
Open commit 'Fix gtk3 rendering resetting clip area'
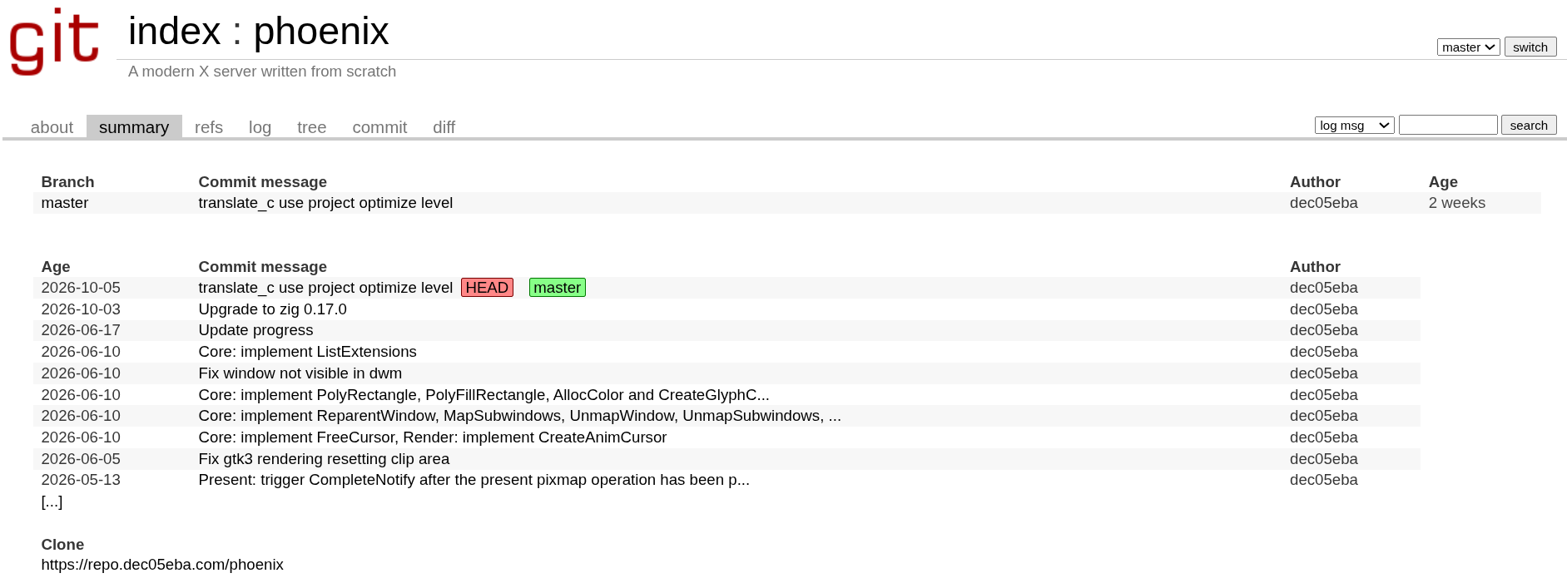click(x=324, y=459)
